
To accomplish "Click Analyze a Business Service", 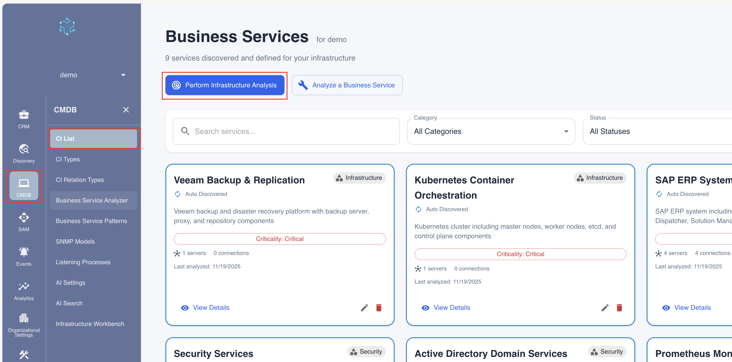I will coord(347,85).
